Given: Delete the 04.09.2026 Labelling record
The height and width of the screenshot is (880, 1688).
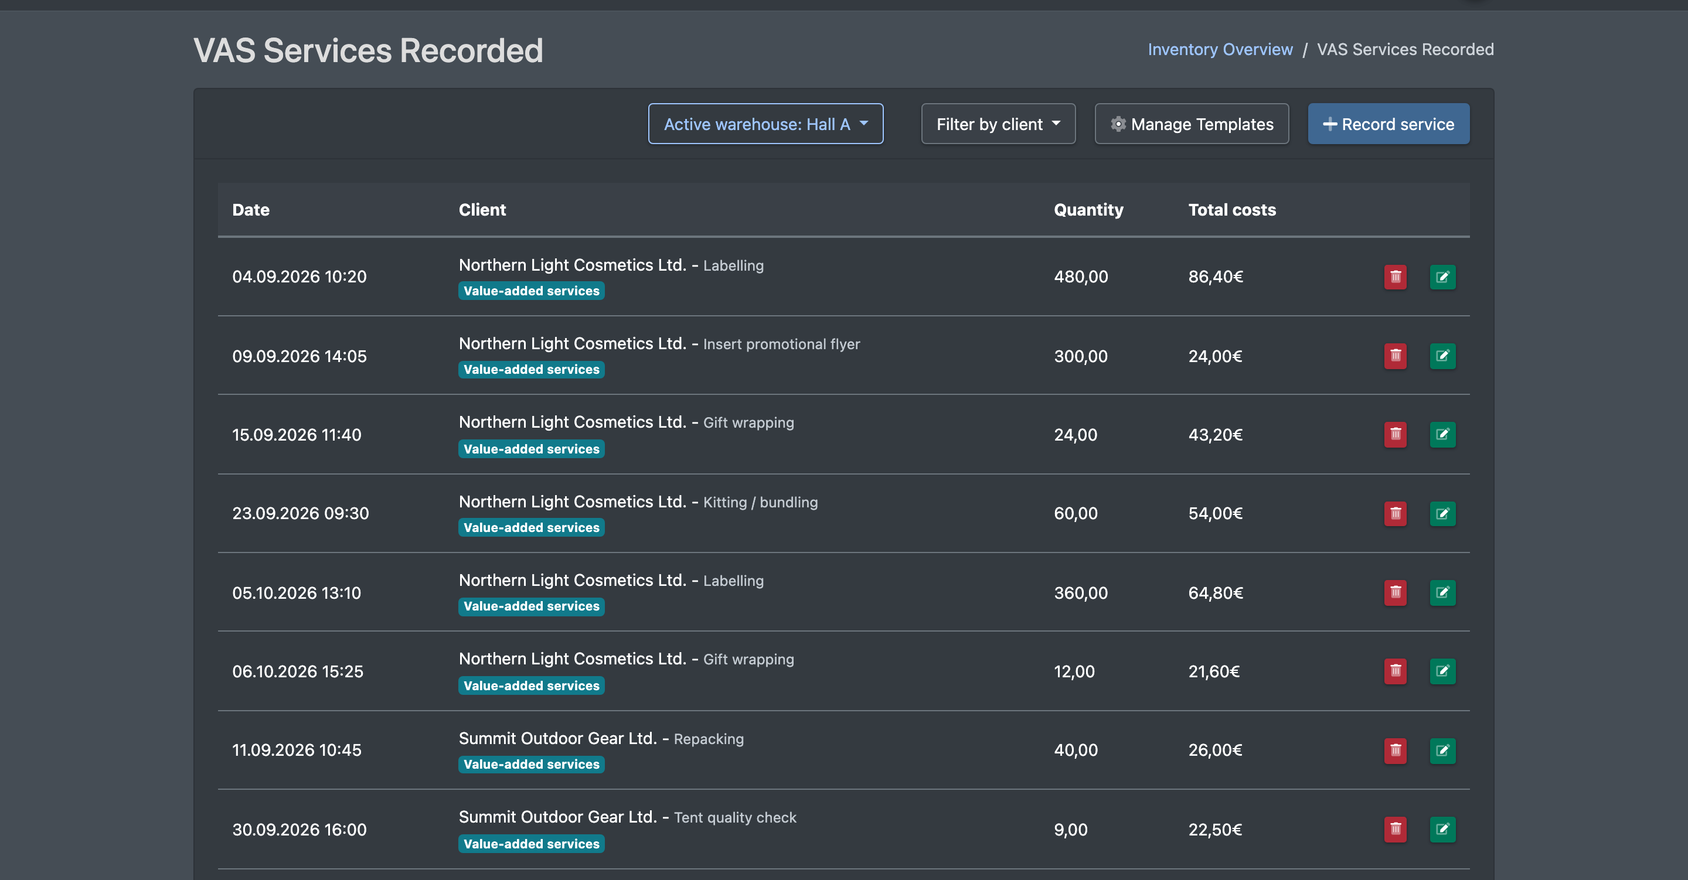Looking at the screenshot, I should click(1395, 277).
